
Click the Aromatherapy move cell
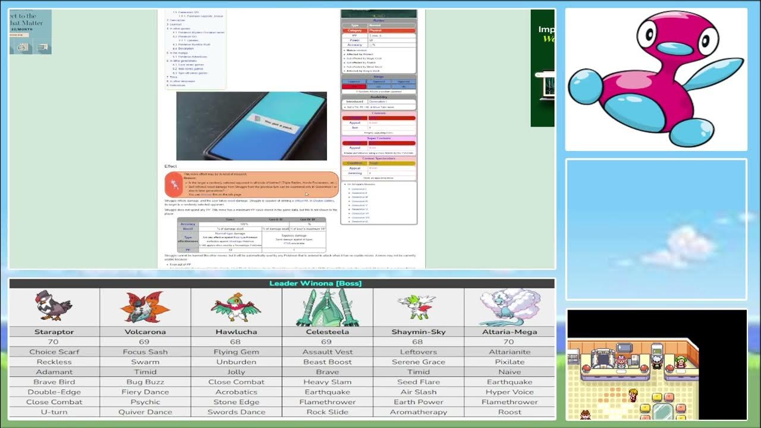point(418,412)
